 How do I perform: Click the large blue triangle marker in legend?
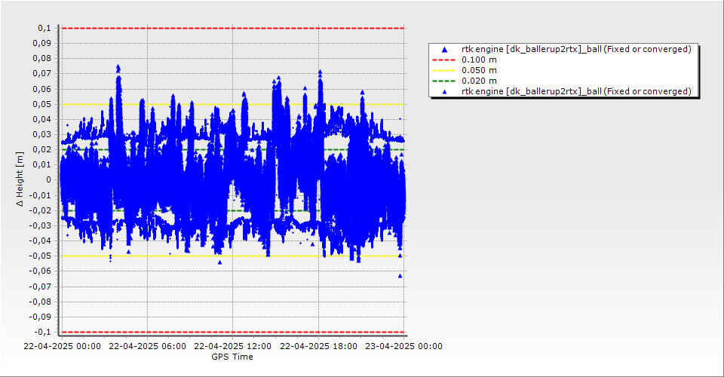click(x=445, y=49)
